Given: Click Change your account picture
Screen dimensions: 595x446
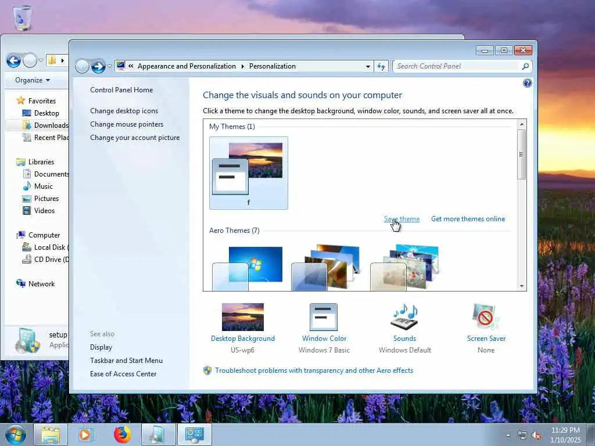Looking at the screenshot, I should [x=135, y=138].
